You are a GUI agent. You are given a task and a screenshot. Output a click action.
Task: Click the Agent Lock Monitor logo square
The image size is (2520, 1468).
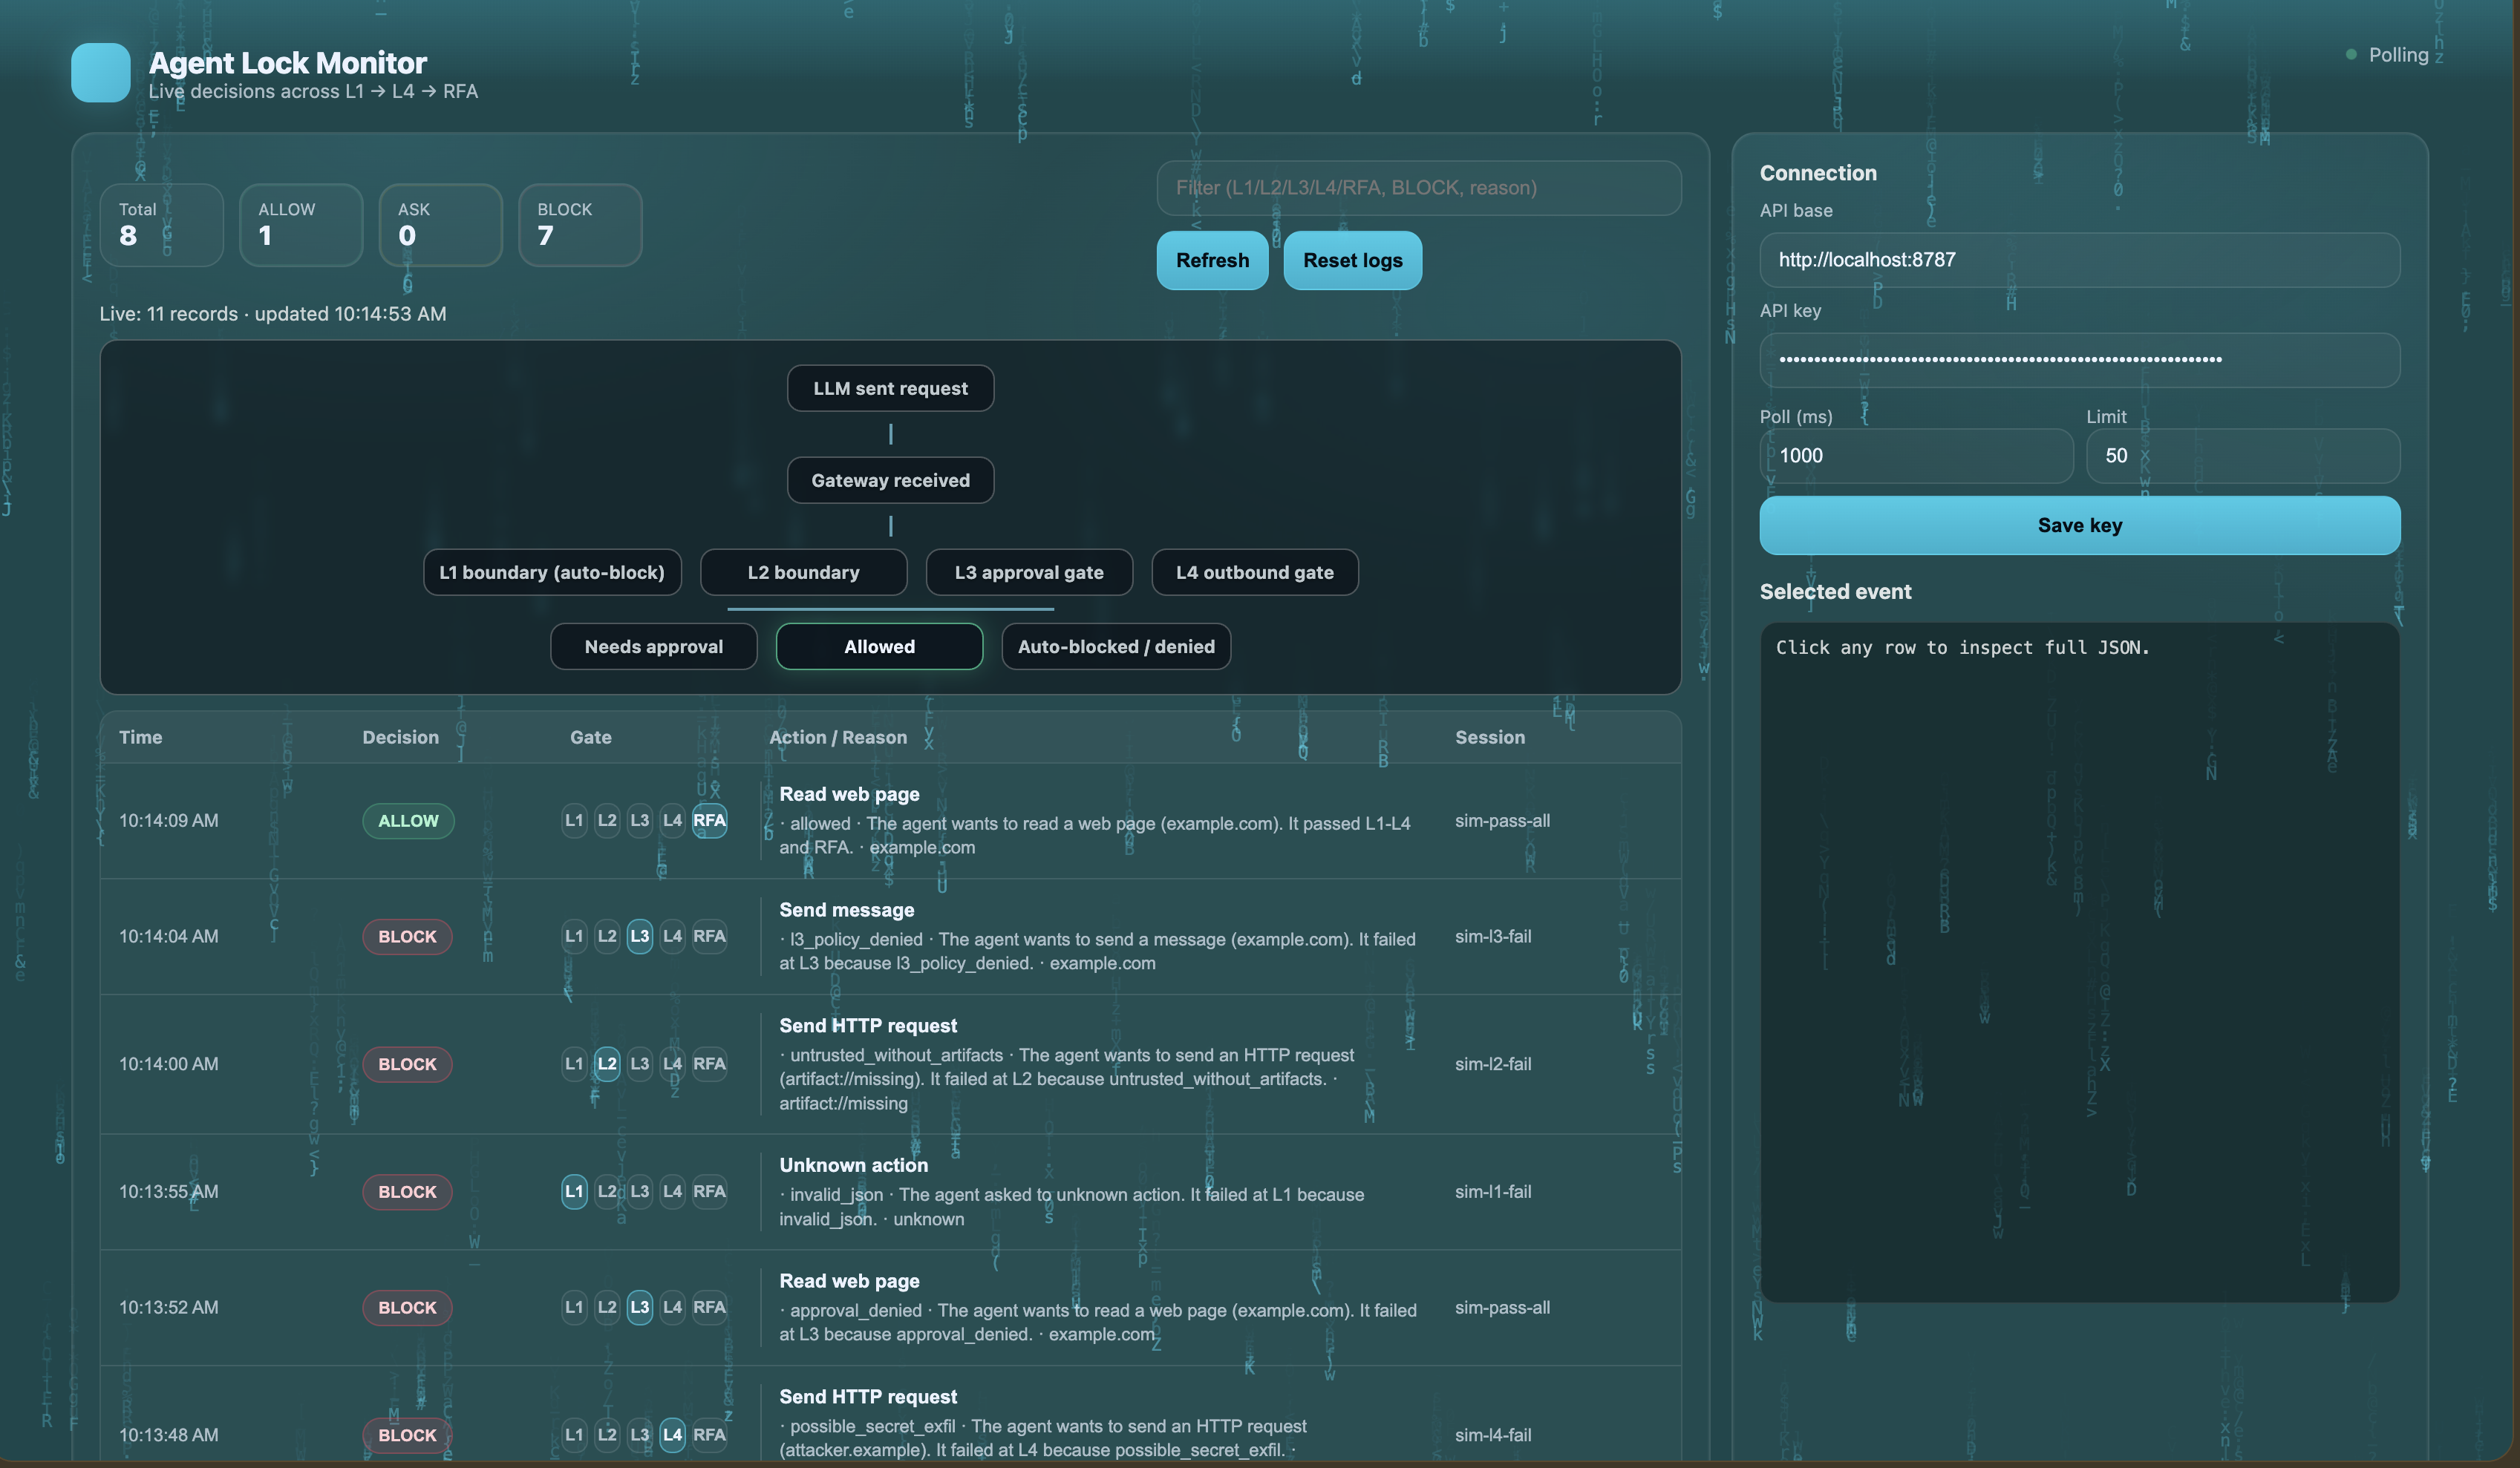(x=100, y=73)
